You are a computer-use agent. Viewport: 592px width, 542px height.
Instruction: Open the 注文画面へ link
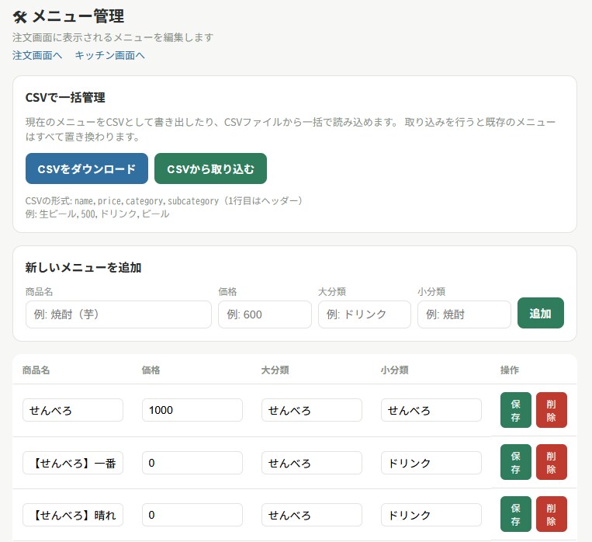(37, 56)
